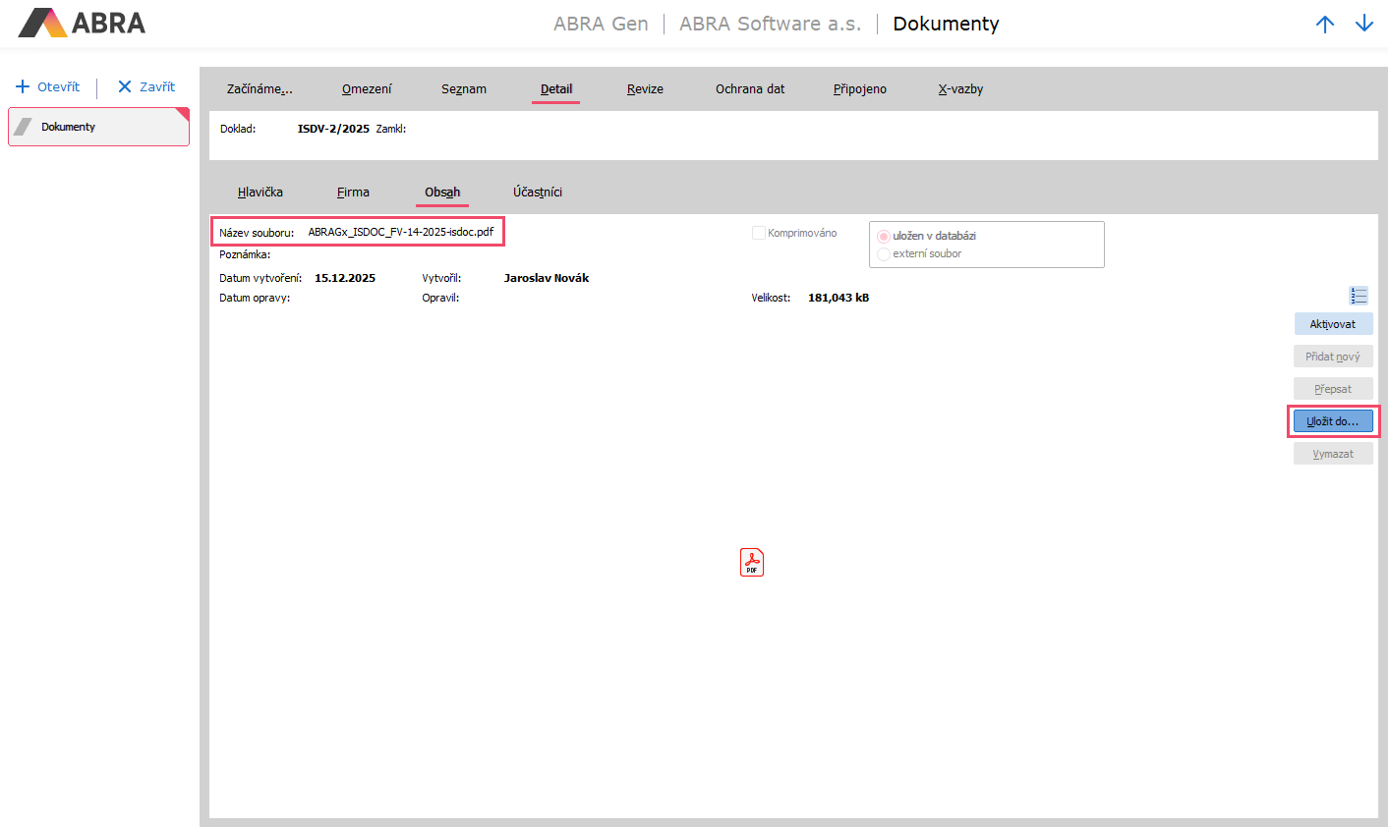Click the Název souboru filename field
1388x827 pixels.
pyautogui.click(x=401, y=233)
